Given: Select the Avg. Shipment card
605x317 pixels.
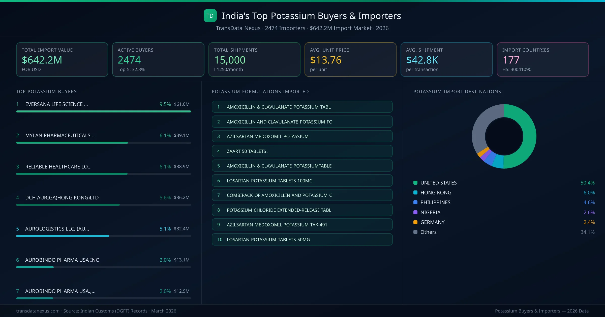Looking at the screenshot, I should [447, 59].
